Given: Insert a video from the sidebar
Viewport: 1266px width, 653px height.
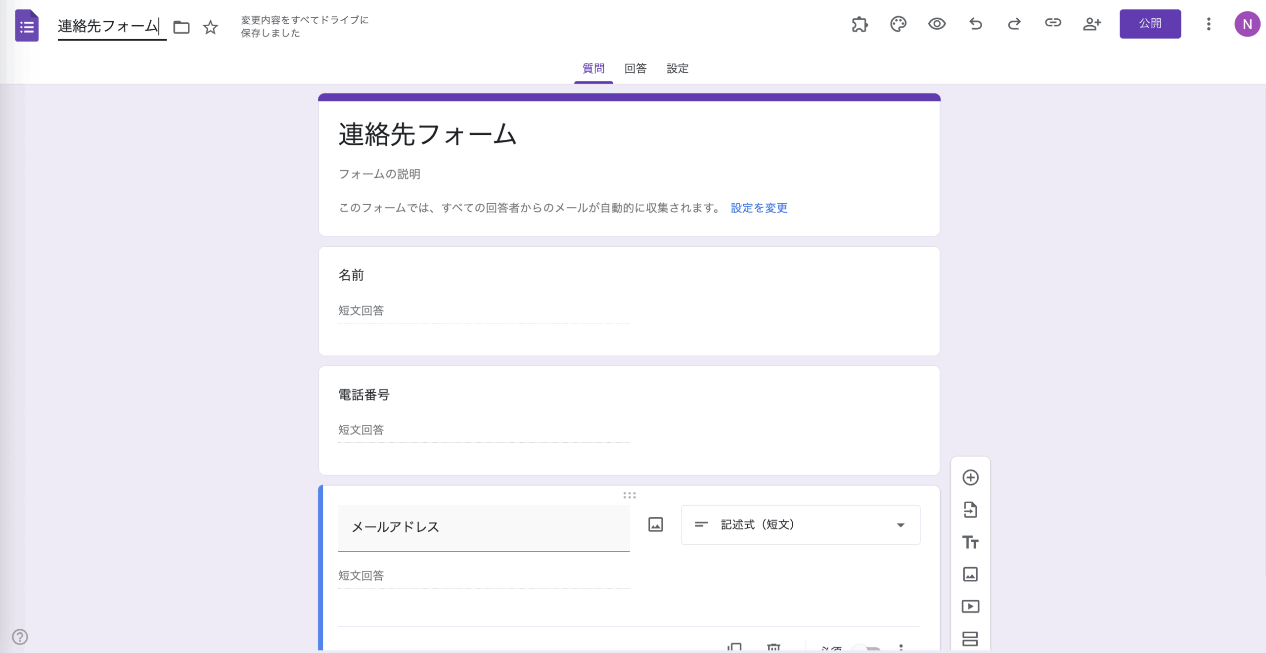Looking at the screenshot, I should 970,607.
